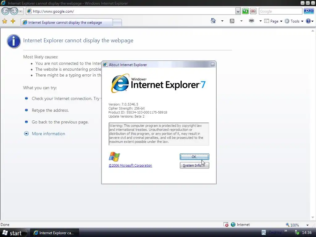Click the 14:36 clock
This screenshot has height=237, width=316.
tap(307, 233)
